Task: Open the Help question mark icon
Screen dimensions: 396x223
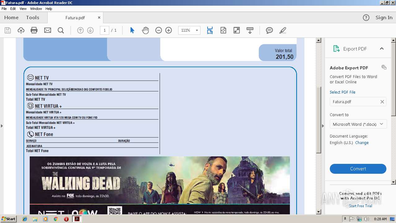Action: tap(366, 18)
